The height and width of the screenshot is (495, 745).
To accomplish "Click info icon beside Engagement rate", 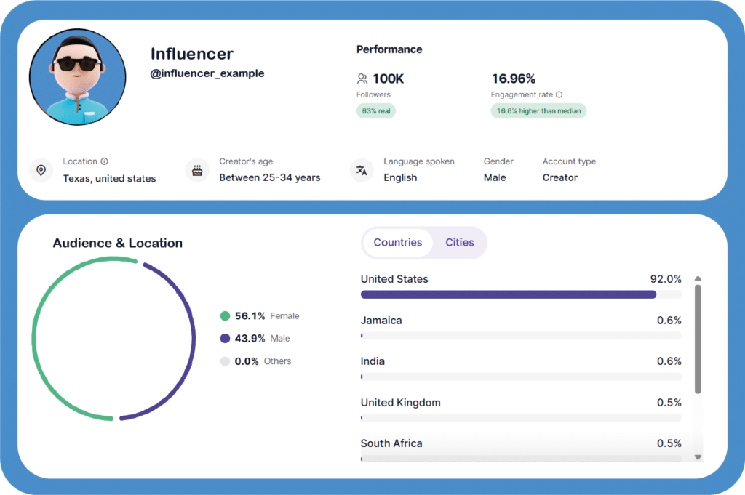I will 559,94.
